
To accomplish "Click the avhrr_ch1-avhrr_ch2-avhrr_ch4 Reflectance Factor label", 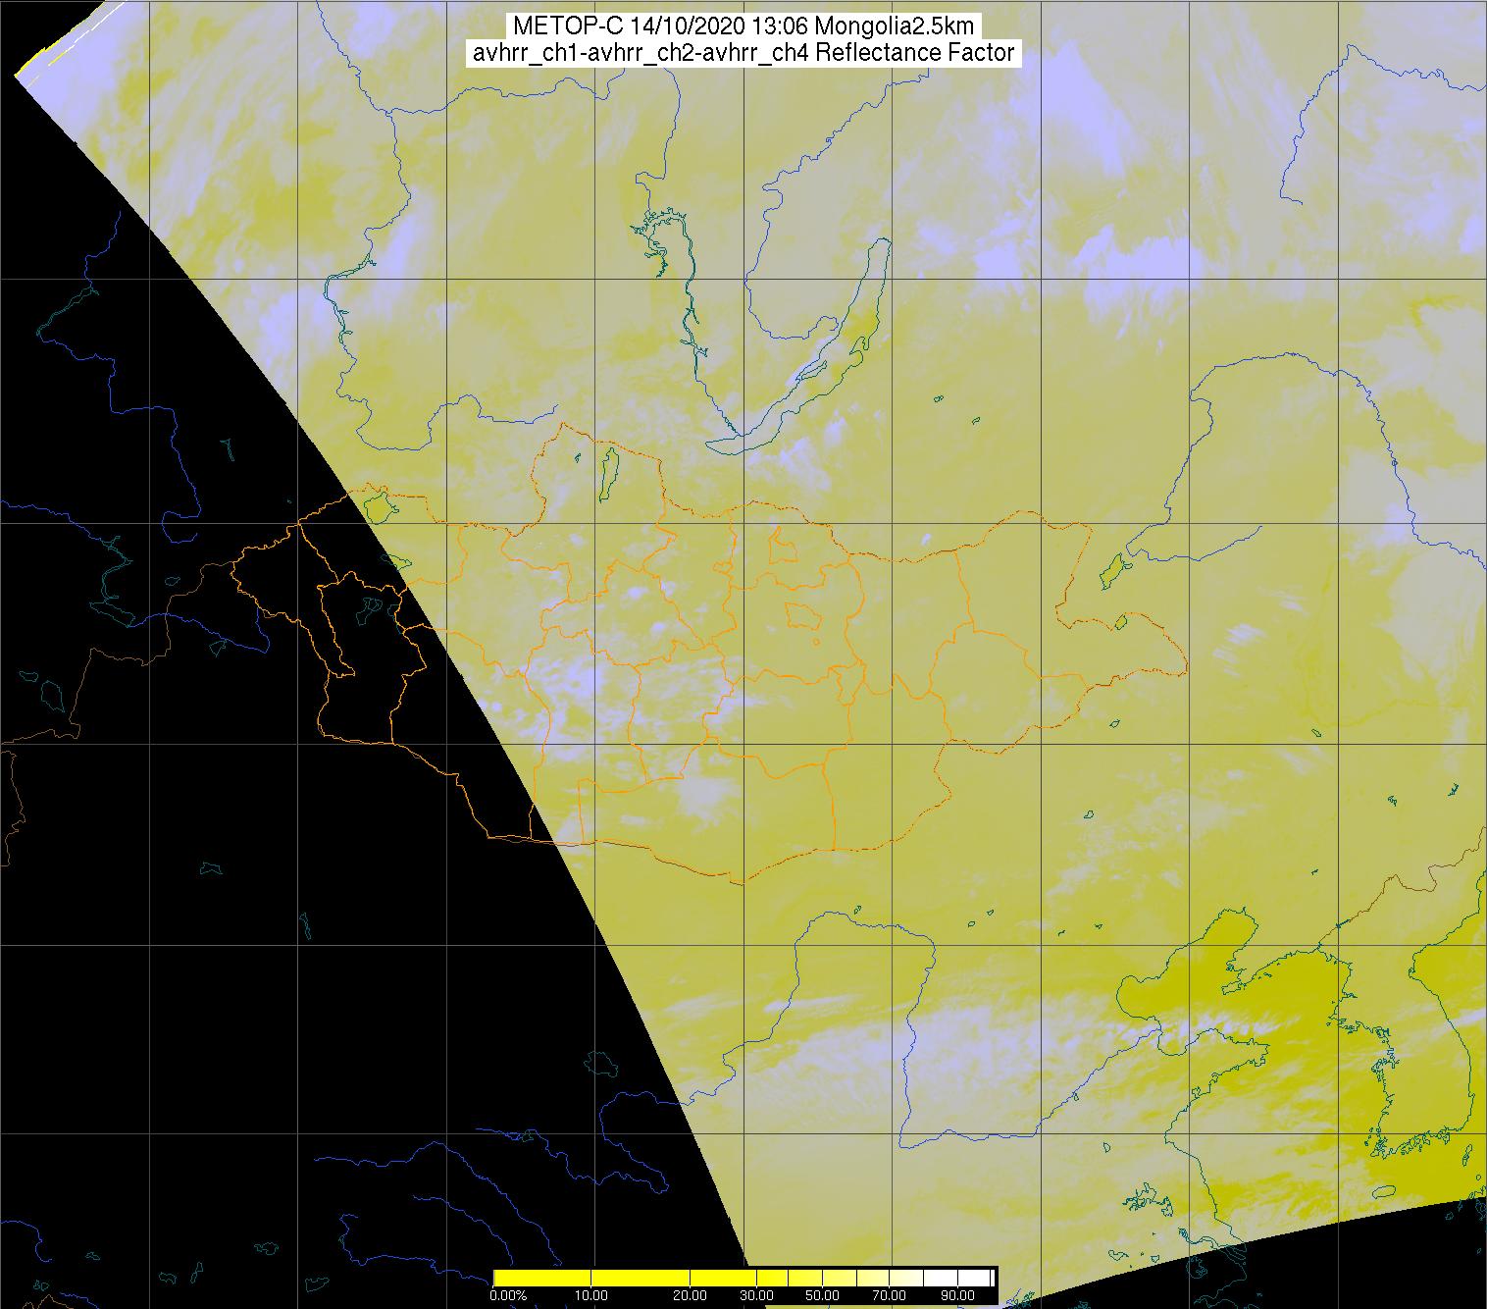I will point(743,54).
